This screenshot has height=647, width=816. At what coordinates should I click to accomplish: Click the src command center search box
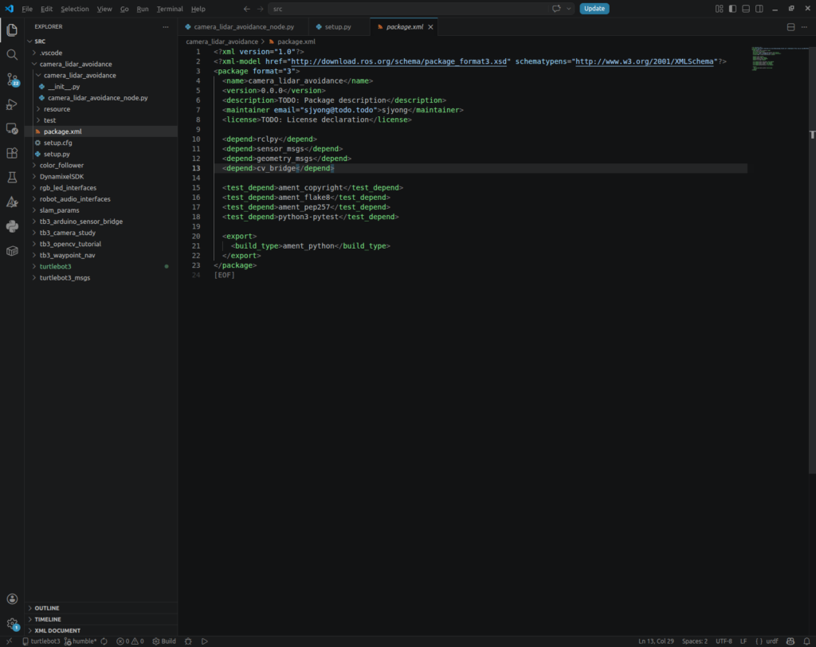pos(410,9)
